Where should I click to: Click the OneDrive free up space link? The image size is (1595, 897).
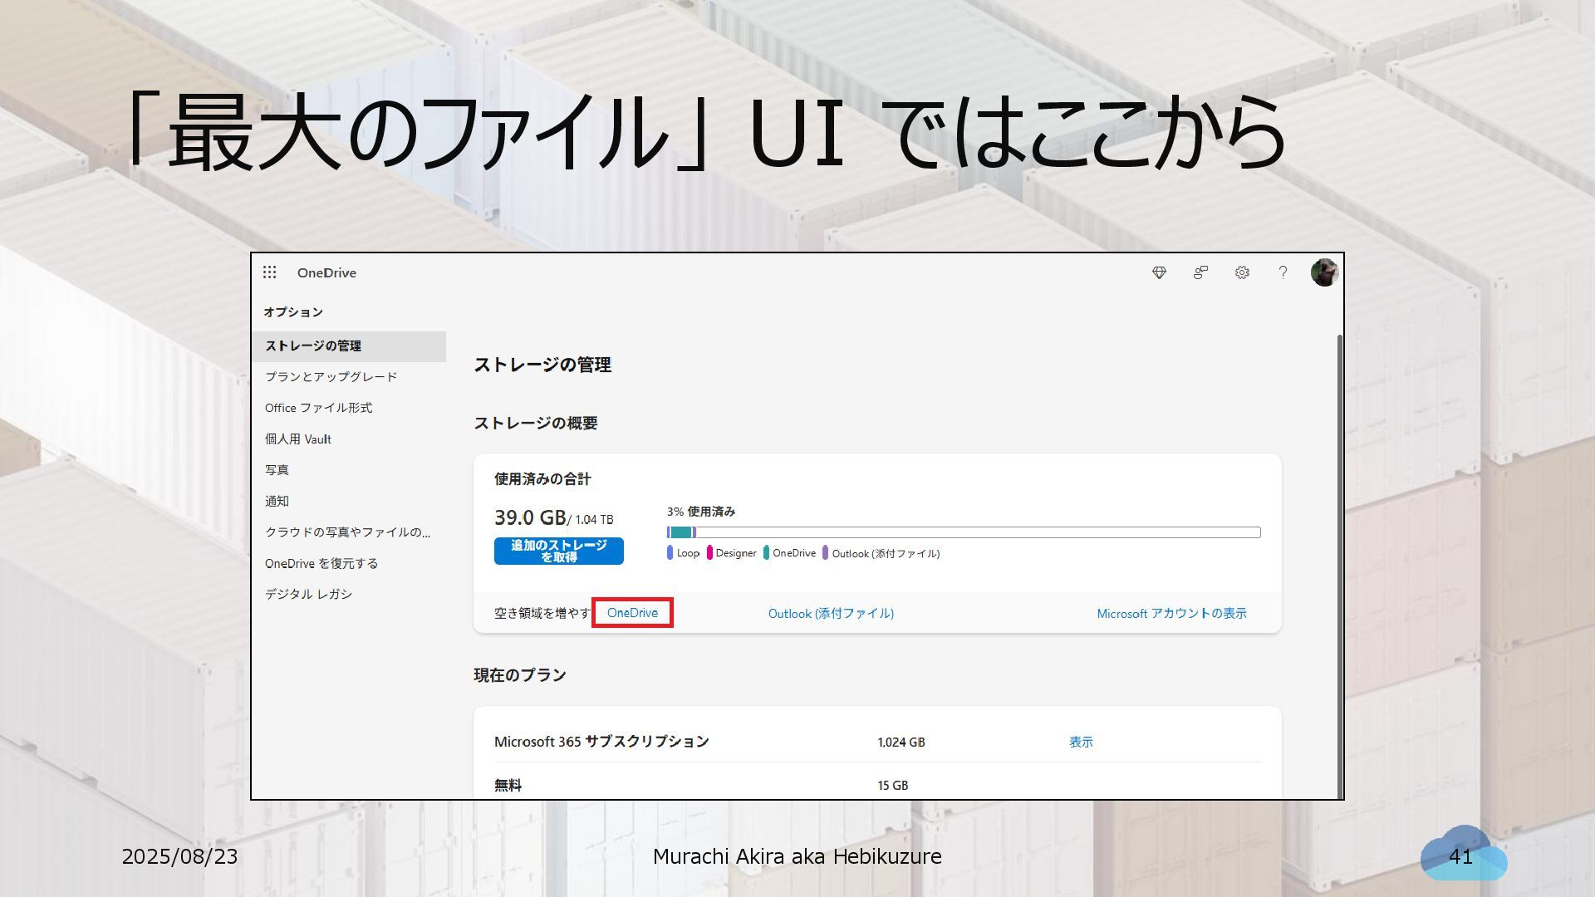pos(632,613)
